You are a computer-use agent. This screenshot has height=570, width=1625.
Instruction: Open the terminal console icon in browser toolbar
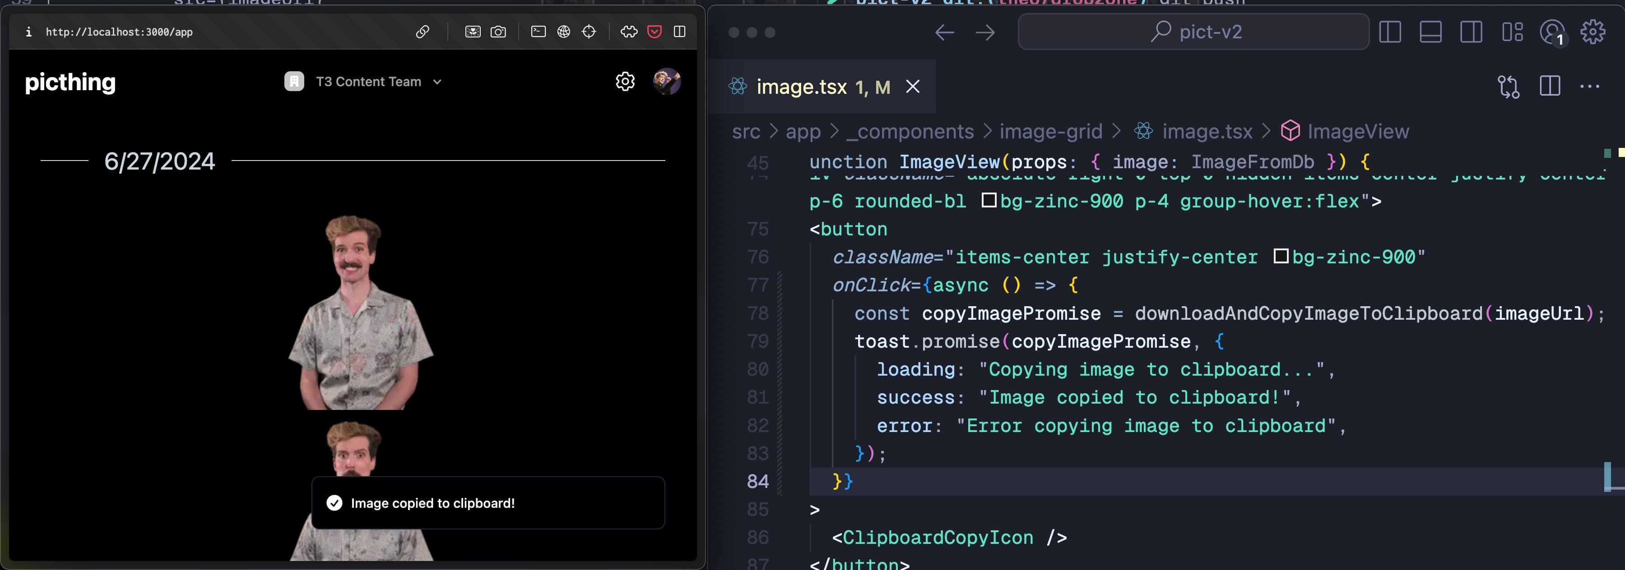click(538, 32)
